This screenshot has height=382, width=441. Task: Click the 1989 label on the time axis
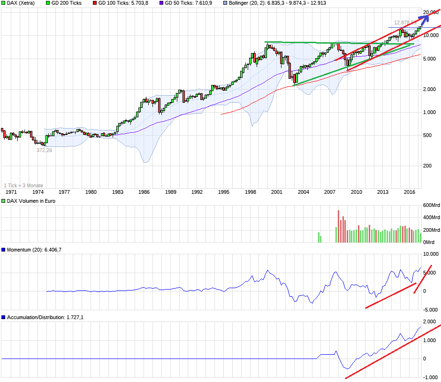pos(170,192)
